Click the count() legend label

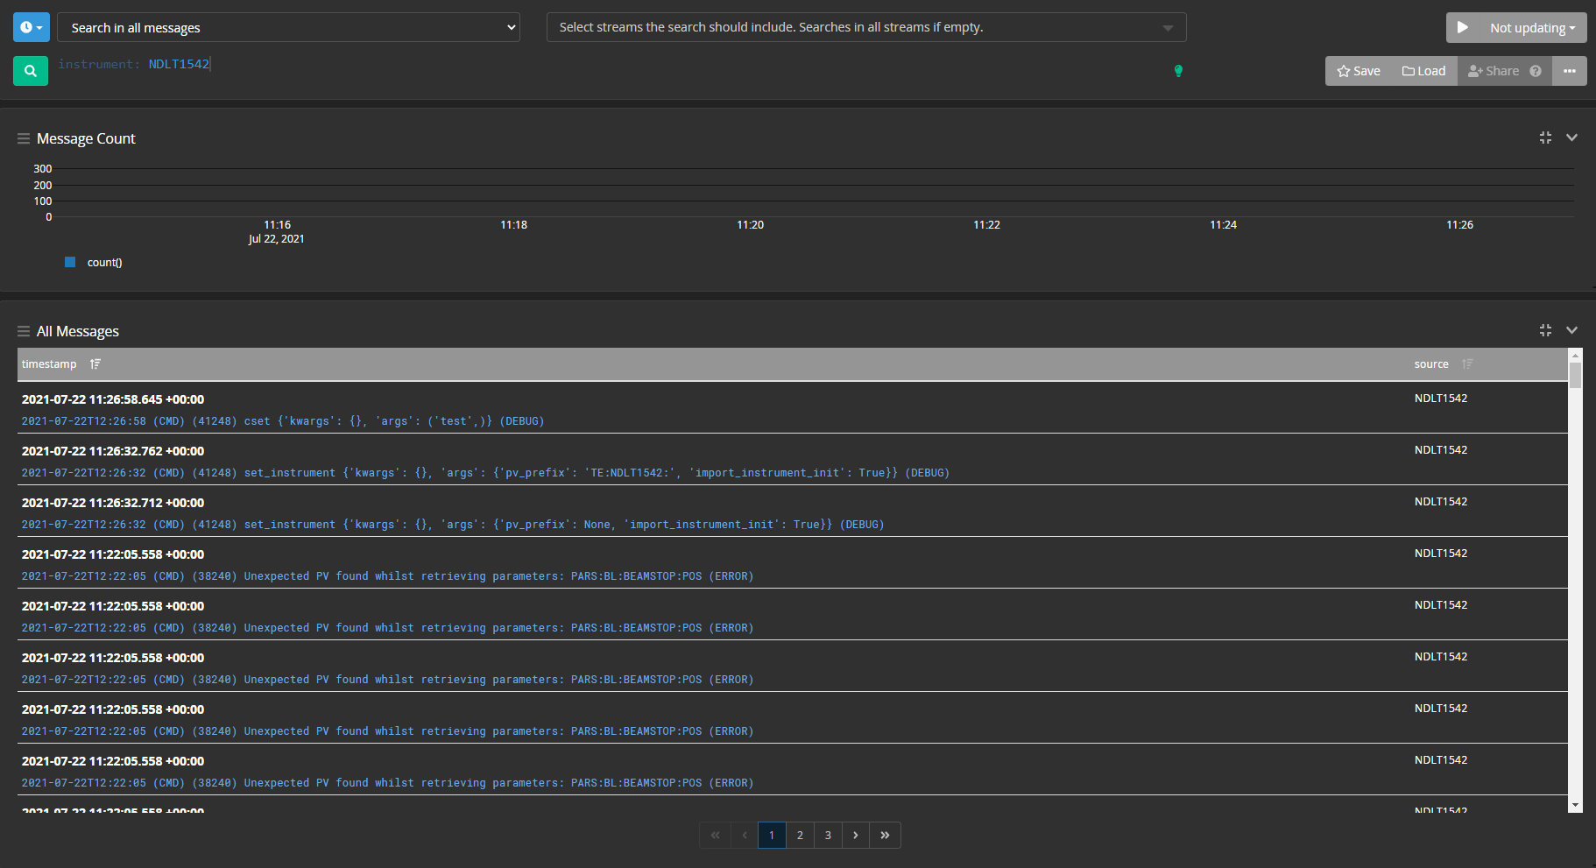coord(104,262)
